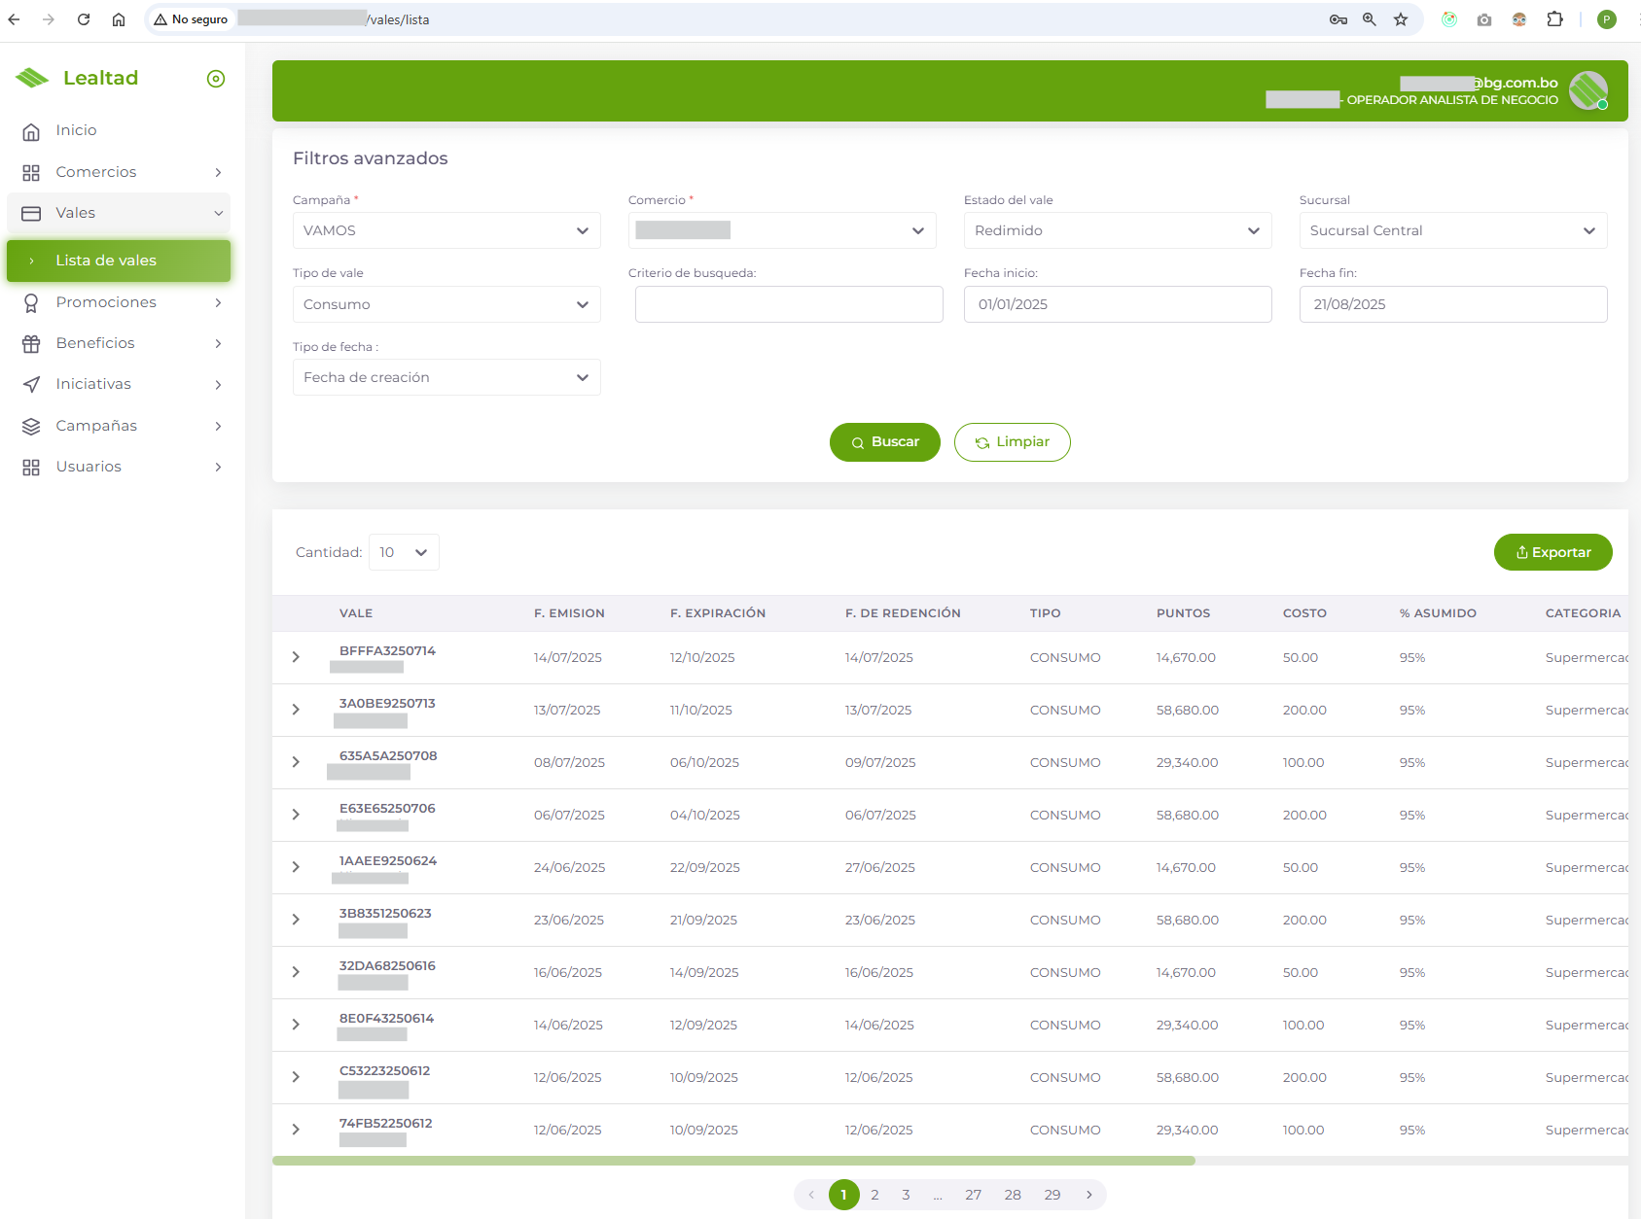Click the Lealtad logo icon at top left

[x=32, y=77]
